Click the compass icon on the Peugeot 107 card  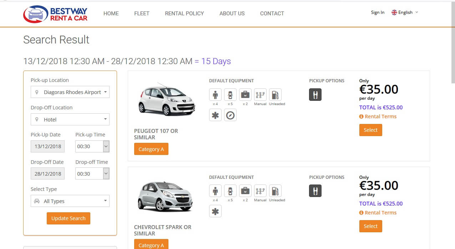tap(230, 115)
